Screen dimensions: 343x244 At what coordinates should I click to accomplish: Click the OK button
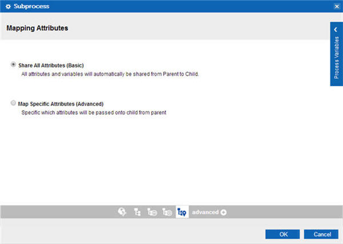coord(282,234)
